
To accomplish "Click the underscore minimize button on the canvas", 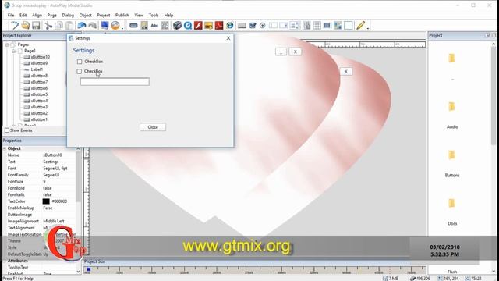I will [281, 52].
